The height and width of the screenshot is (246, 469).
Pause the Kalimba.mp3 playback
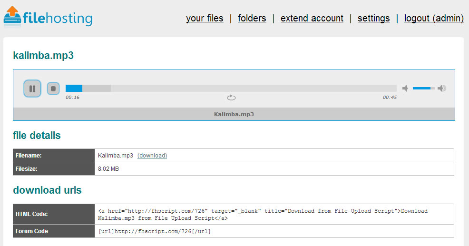tap(32, 89)
